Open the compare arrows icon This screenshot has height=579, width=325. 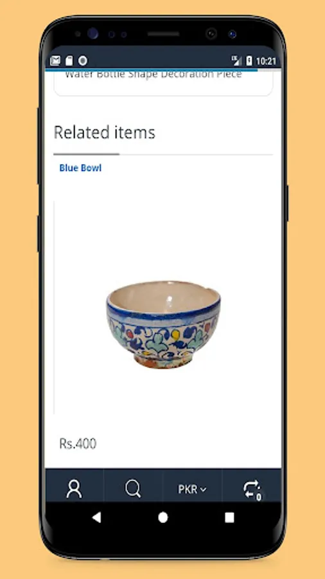(x=252, y=489)
